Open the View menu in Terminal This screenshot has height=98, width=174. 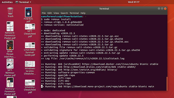point(56,13)
